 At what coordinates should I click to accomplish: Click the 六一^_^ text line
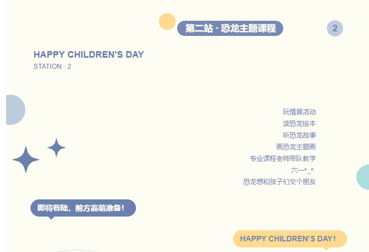pyautogui.click(x=303, y=170)
